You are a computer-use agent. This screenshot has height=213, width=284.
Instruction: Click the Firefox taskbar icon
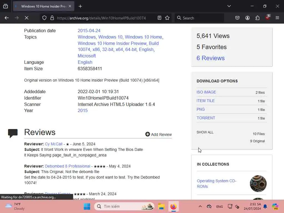coord(173,206)
